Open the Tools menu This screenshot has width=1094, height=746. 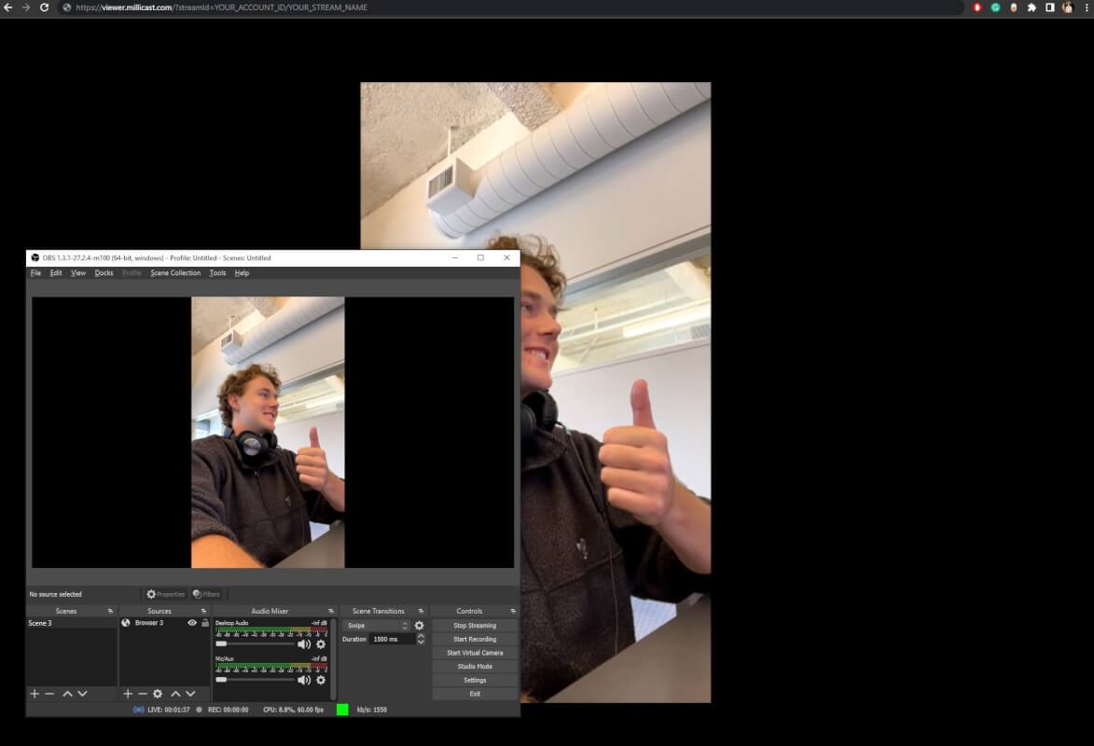[x=217, y=272]
